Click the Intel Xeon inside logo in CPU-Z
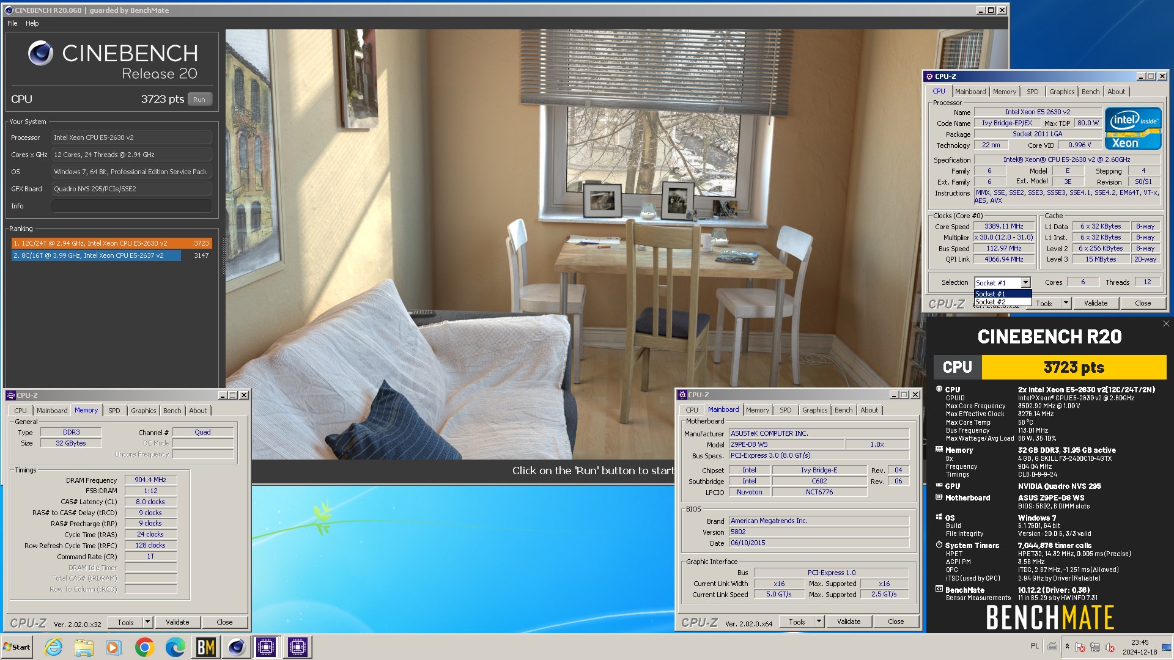 [1133, 128]
